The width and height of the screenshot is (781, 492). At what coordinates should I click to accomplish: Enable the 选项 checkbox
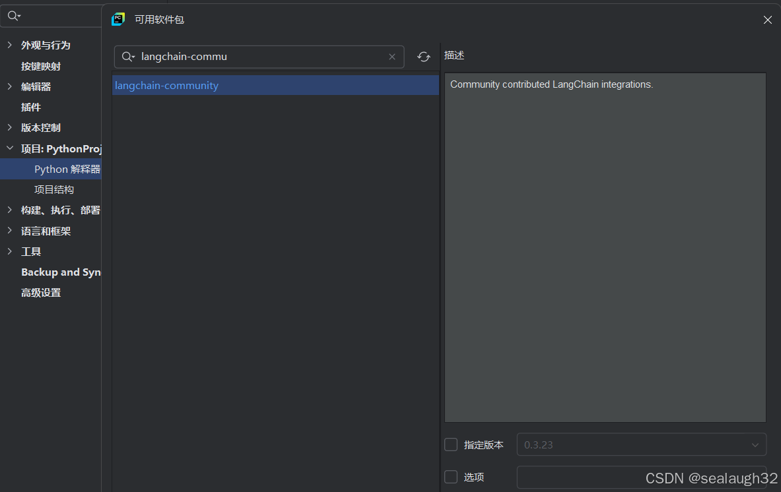[x=451, y=477]
